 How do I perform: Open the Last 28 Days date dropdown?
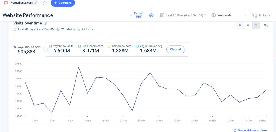click(x=183, y=15)
